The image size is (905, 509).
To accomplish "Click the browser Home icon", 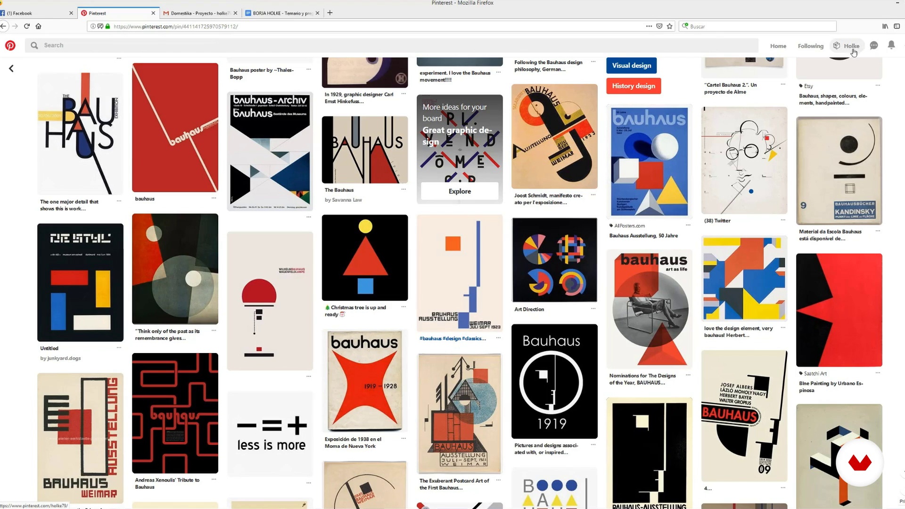I will click(x=39, y=26).
